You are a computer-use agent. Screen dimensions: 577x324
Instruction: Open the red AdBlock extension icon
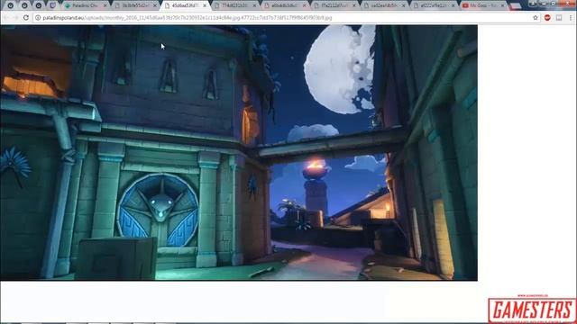pos(547,18)
